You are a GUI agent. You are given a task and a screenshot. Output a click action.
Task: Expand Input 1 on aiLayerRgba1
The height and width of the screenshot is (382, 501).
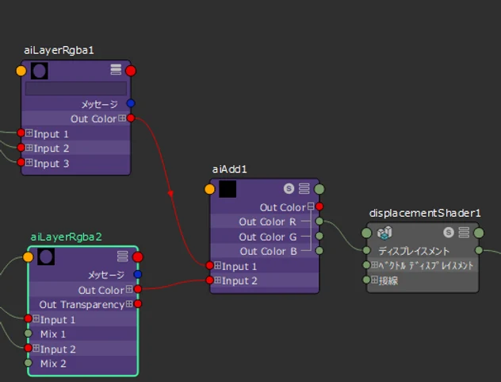click(x=29, y=133)
